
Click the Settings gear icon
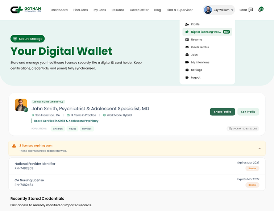(x=187, y=70)
